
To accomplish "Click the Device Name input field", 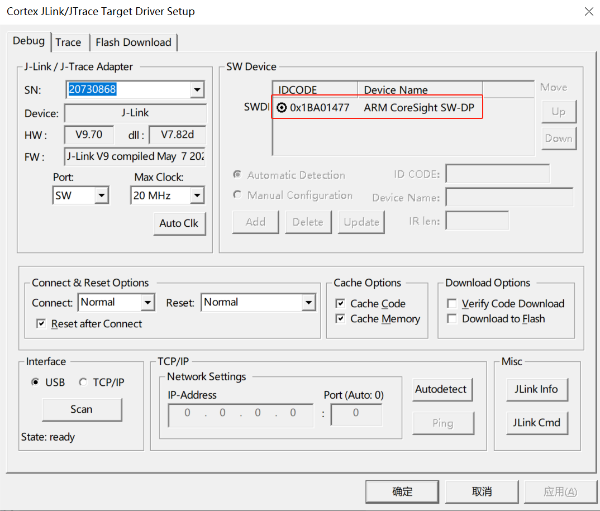I will click(509, 197).
